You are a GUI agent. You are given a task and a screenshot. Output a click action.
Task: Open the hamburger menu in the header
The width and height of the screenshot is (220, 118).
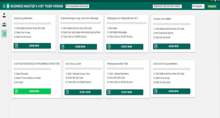[x=4, y=6]
